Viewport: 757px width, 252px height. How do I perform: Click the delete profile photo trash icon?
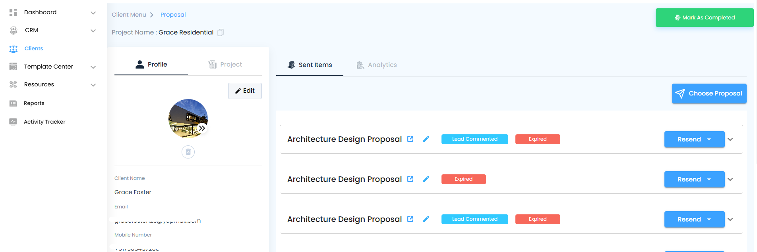point(188,152)
